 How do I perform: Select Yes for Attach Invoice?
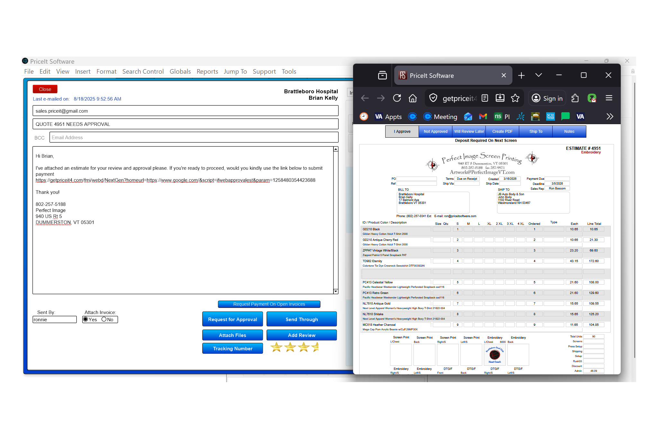85,319
